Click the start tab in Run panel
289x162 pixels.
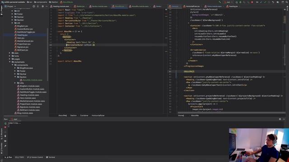[15, 119]
